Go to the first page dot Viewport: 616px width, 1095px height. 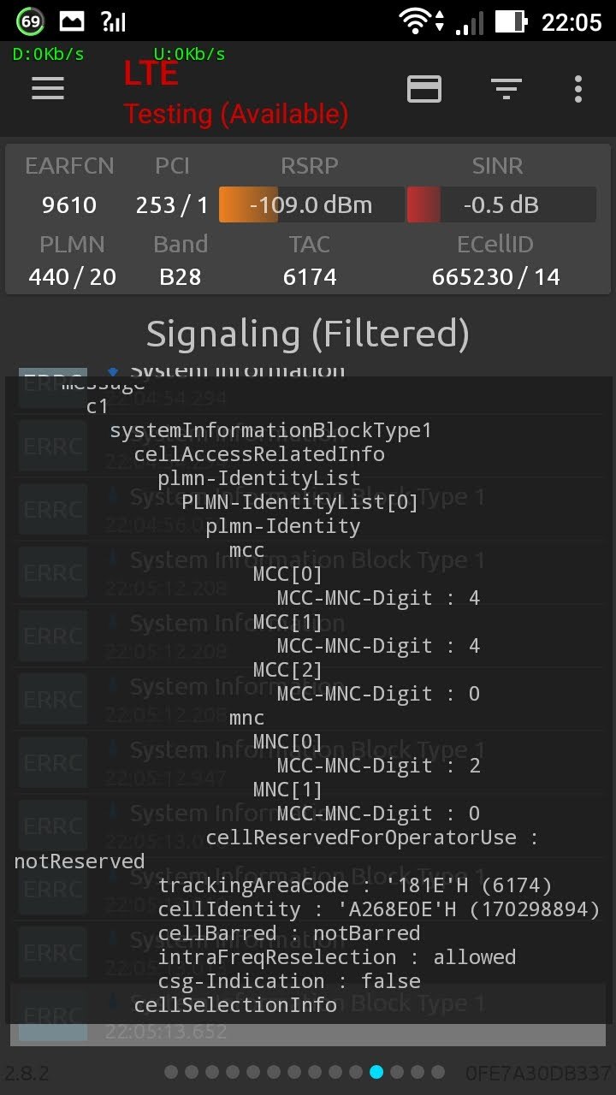[x=171, y=1072]
